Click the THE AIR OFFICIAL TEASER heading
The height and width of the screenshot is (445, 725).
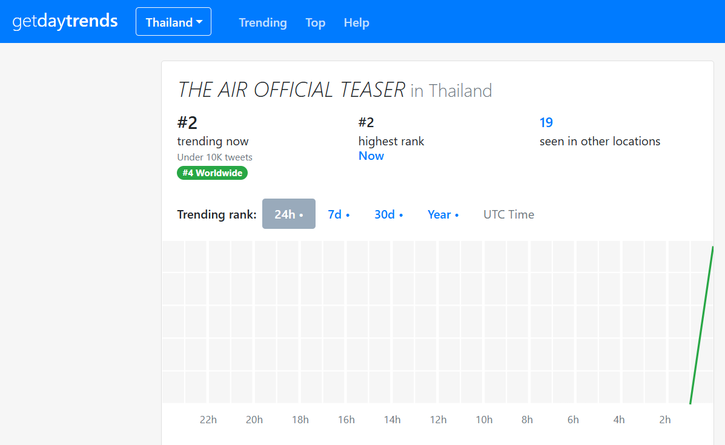pos(291,90)
